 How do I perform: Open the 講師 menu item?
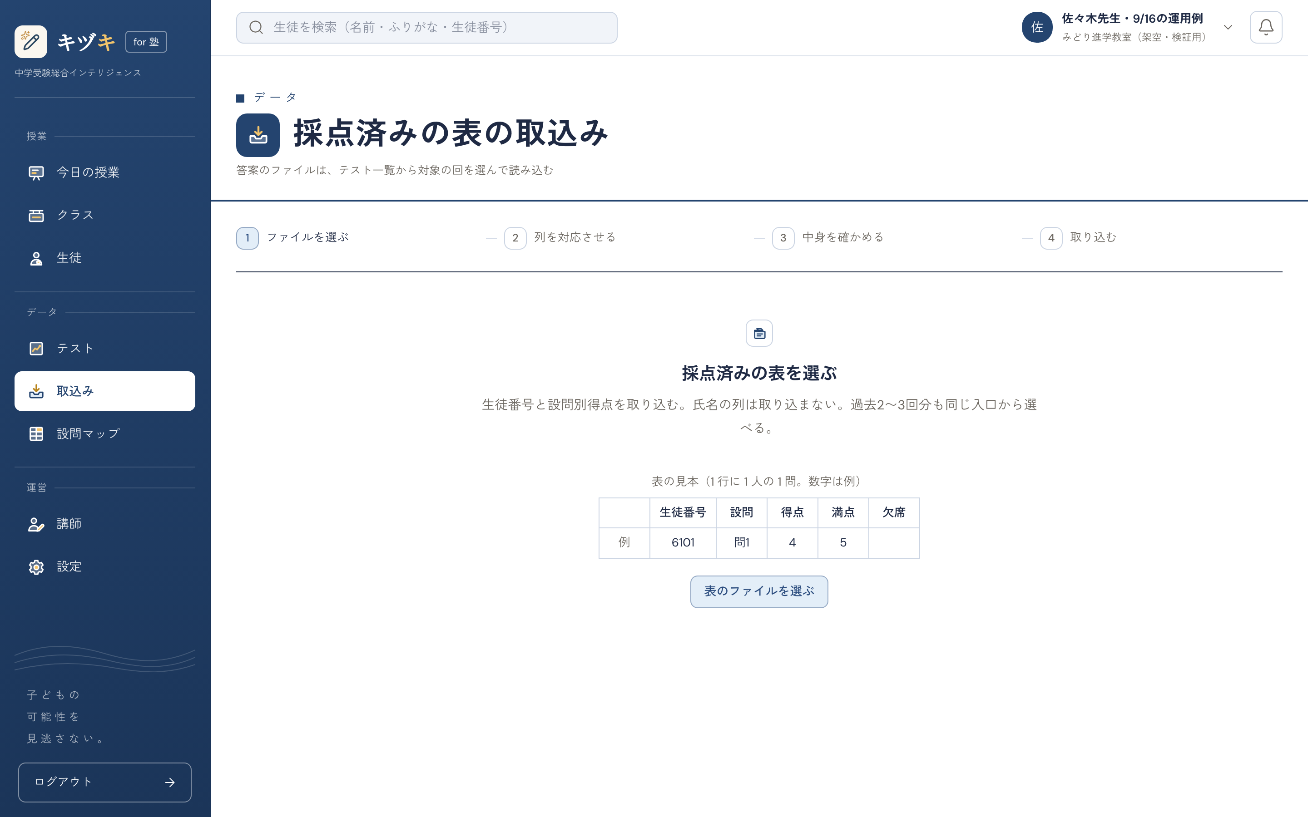pyautogui.click(x=105, y=524)
